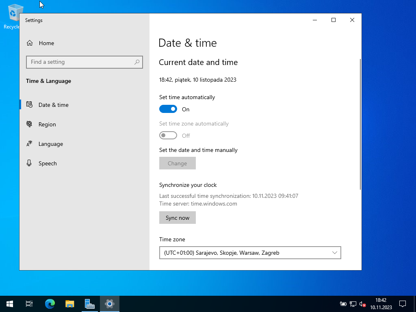The image size is (416, 312).
Task: Click the Synchronize your clock label
Action: pyautogui.click(x=188, y=185)
